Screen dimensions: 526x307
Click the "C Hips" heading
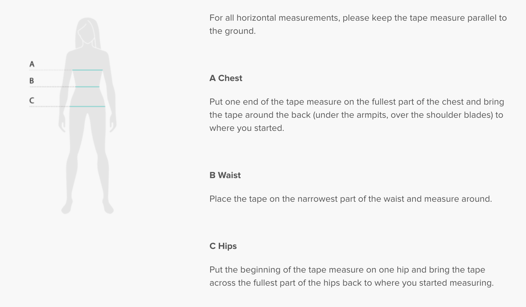click(223, 246)
